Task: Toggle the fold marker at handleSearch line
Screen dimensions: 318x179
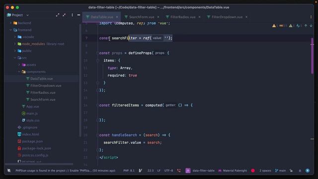Action: pyautogui.click(x=97, y=135)
